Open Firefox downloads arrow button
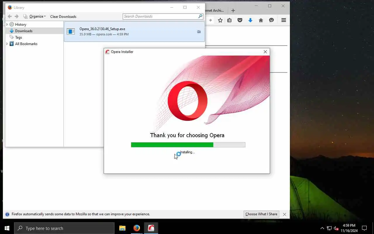 [250, 20]
